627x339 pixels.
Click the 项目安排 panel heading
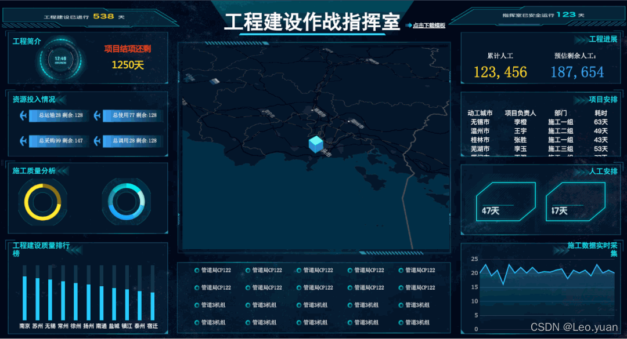(x=603, y=100)
